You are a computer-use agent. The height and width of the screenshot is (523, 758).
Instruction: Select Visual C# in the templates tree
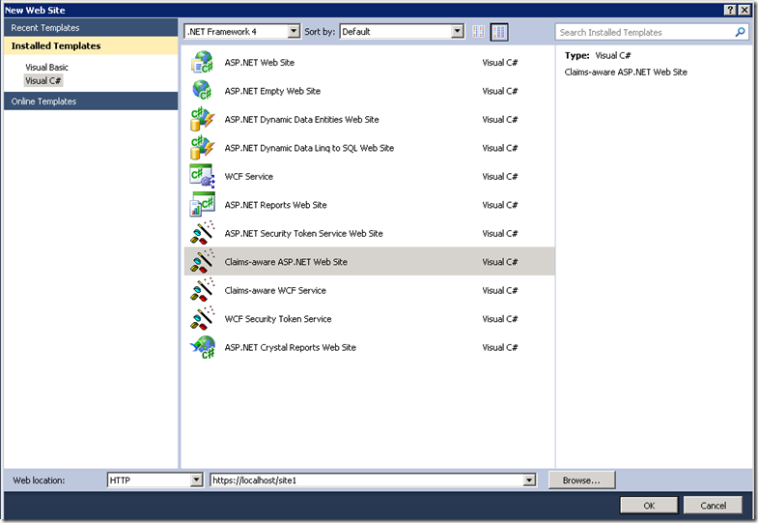coord(43,81)
